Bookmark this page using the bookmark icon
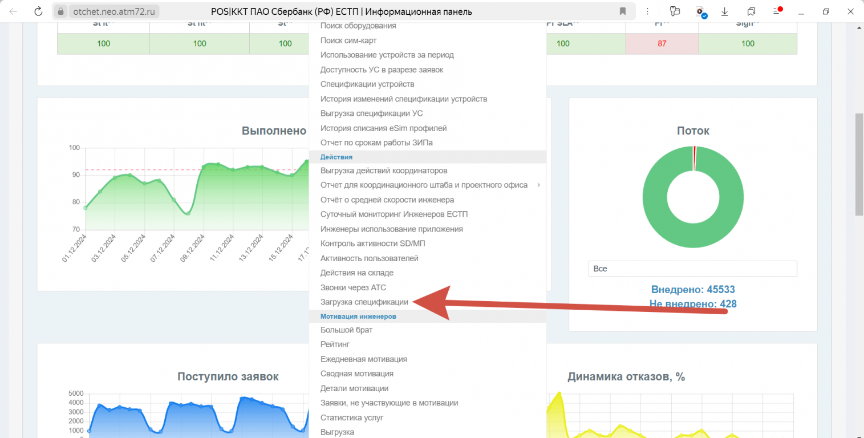The image size is (864, 438). [x=623, y=11]
